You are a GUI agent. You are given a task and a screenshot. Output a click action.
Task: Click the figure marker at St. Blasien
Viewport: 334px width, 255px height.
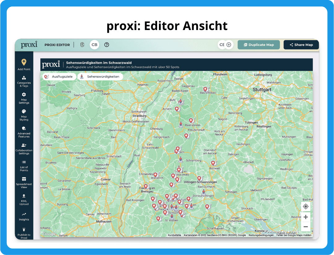(x=172, y=216)
